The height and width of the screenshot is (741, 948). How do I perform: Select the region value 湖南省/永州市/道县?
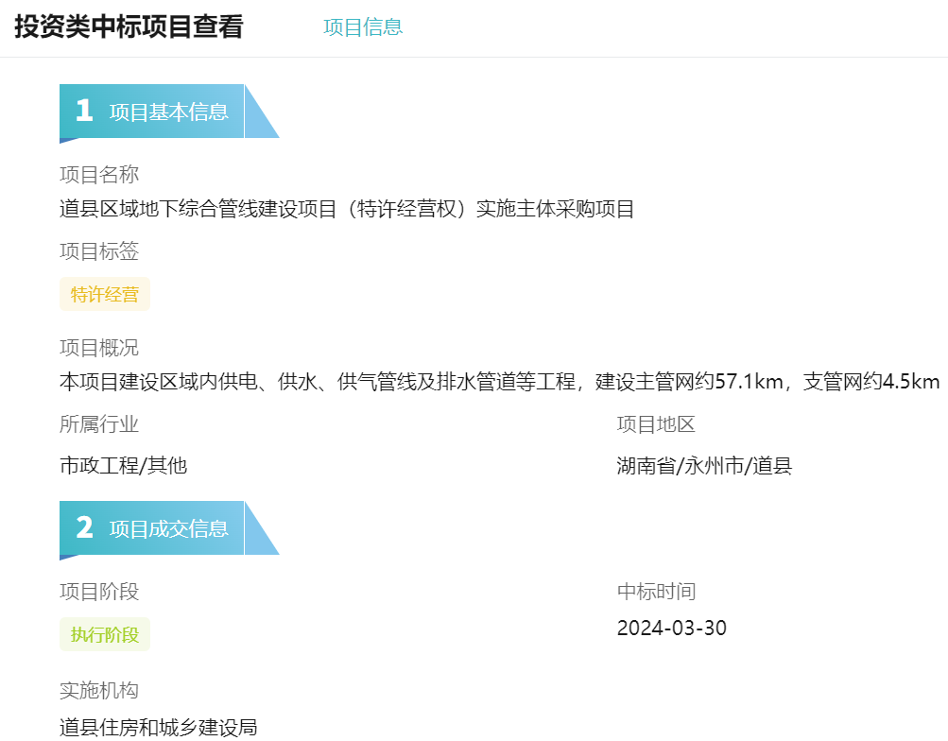704,466
